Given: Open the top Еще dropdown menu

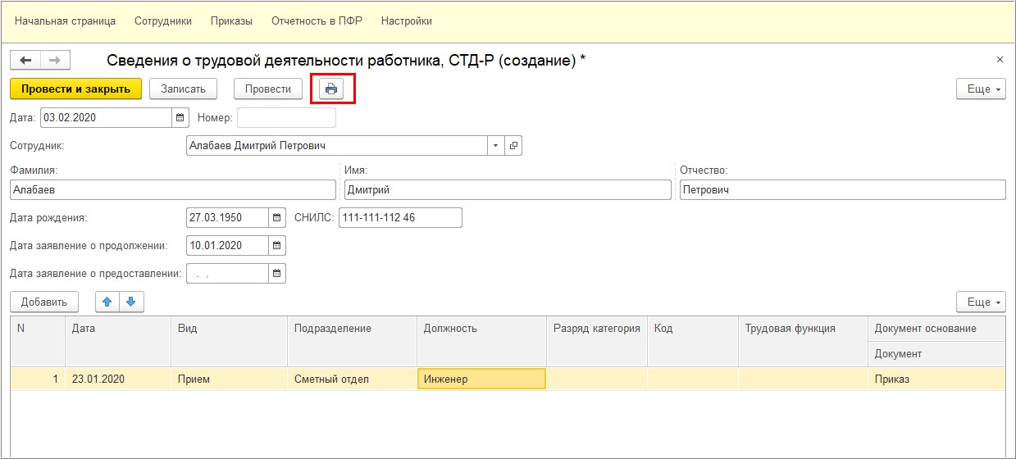Looking at the screenshot, I should pyautogui.click(x=981, y=89).
